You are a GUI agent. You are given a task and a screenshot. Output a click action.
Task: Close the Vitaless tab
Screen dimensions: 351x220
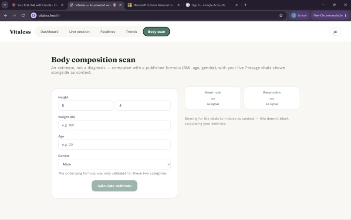pyautogui.click(x=121, y=5)
